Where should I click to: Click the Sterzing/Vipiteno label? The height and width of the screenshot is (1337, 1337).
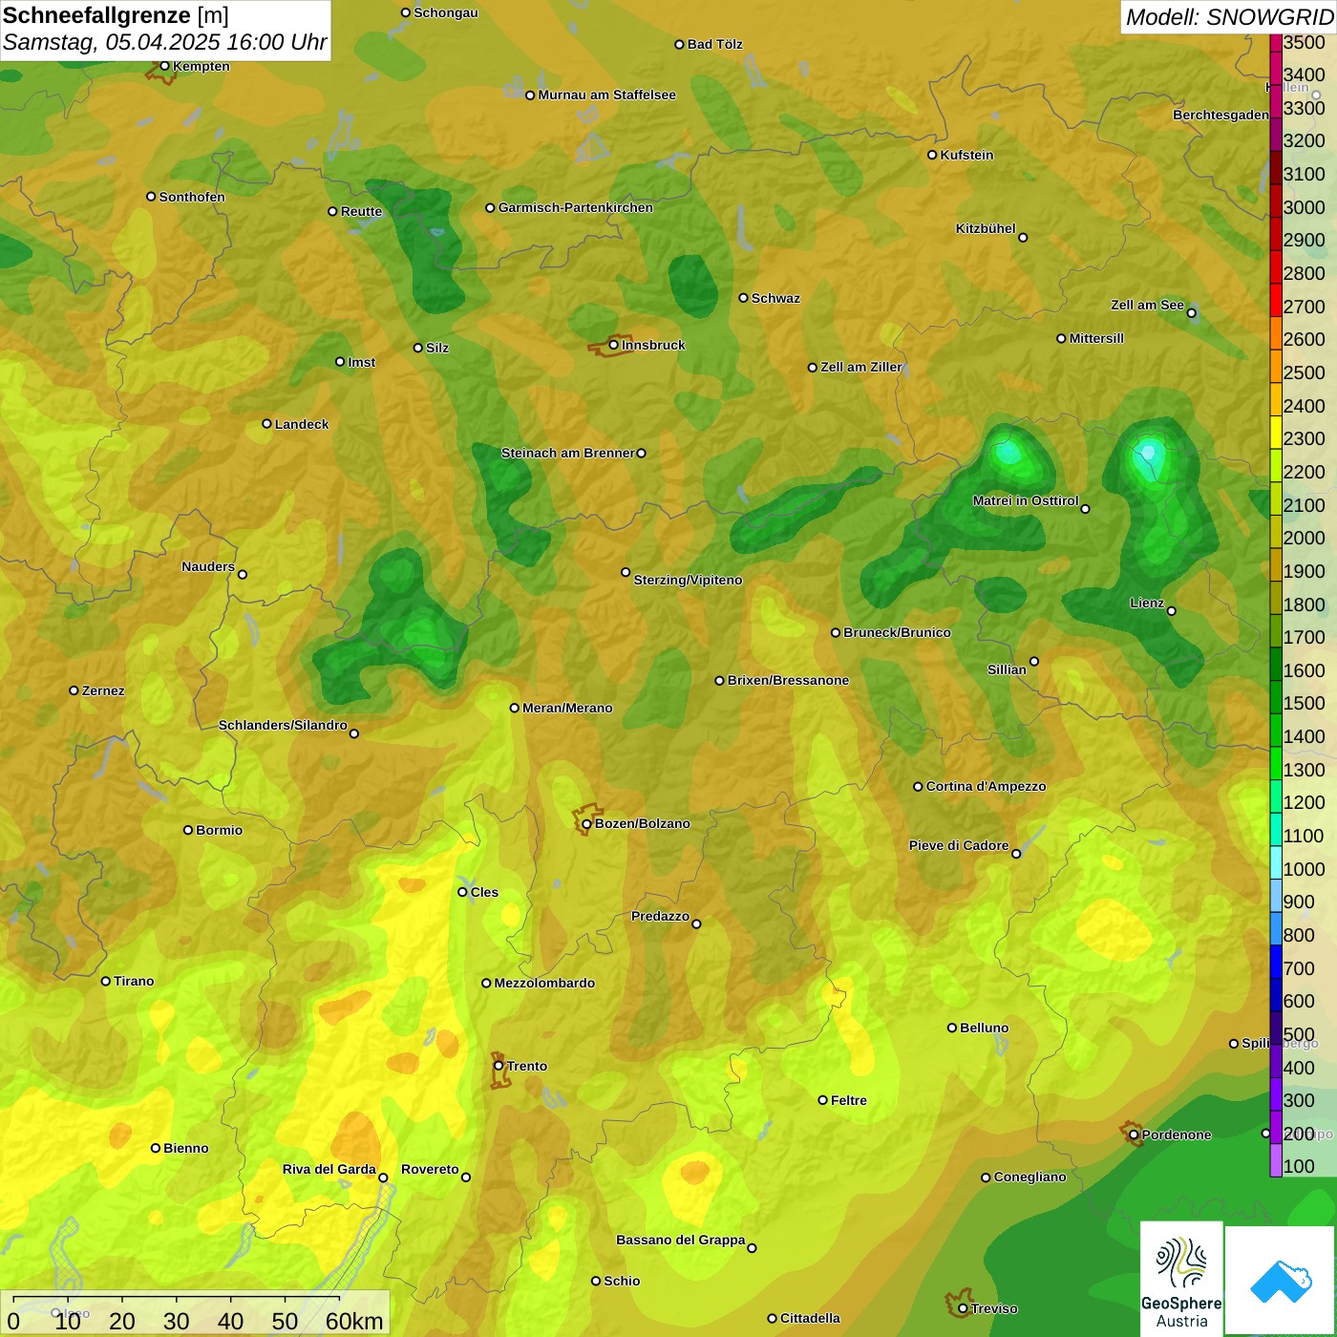tap(688, 580)
